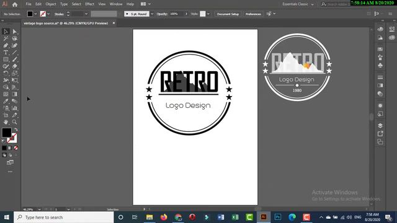397x223 pixels.
Task: Swap fill and stroke arrows
Action: coord(16,129)
